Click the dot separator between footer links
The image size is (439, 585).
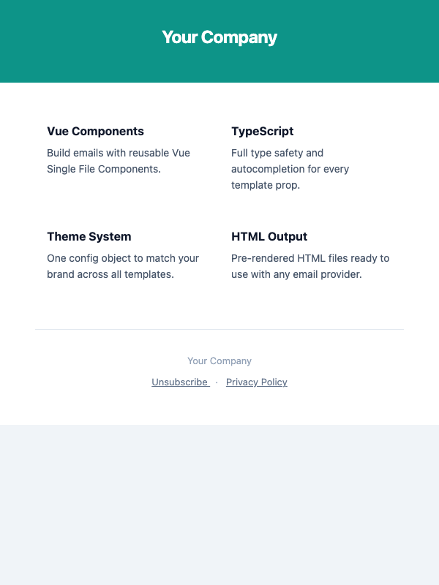(x=217, y=382)
